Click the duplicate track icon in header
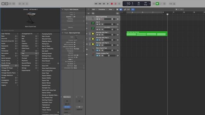The image size is (205, 115). pos(93,13)
